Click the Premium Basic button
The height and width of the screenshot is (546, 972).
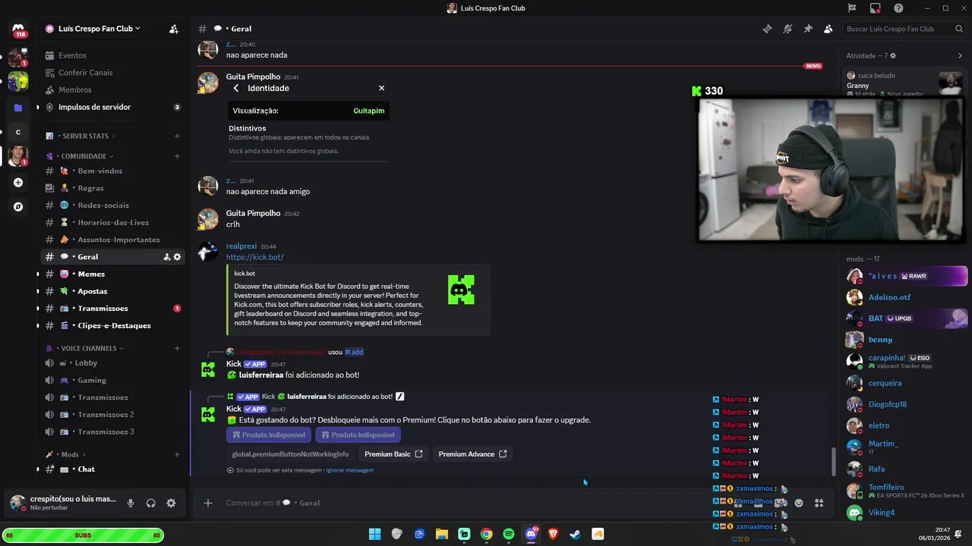[x=393, y=454]
